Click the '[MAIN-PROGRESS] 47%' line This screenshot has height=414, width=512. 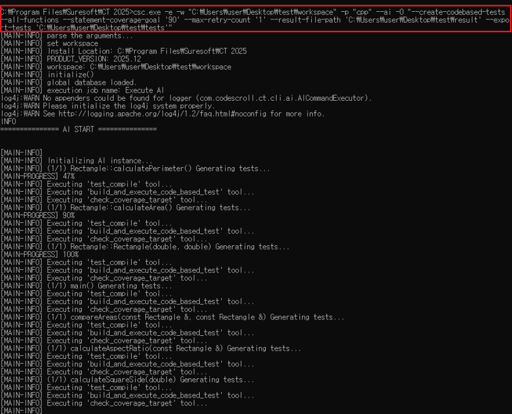tap(37, 177)
